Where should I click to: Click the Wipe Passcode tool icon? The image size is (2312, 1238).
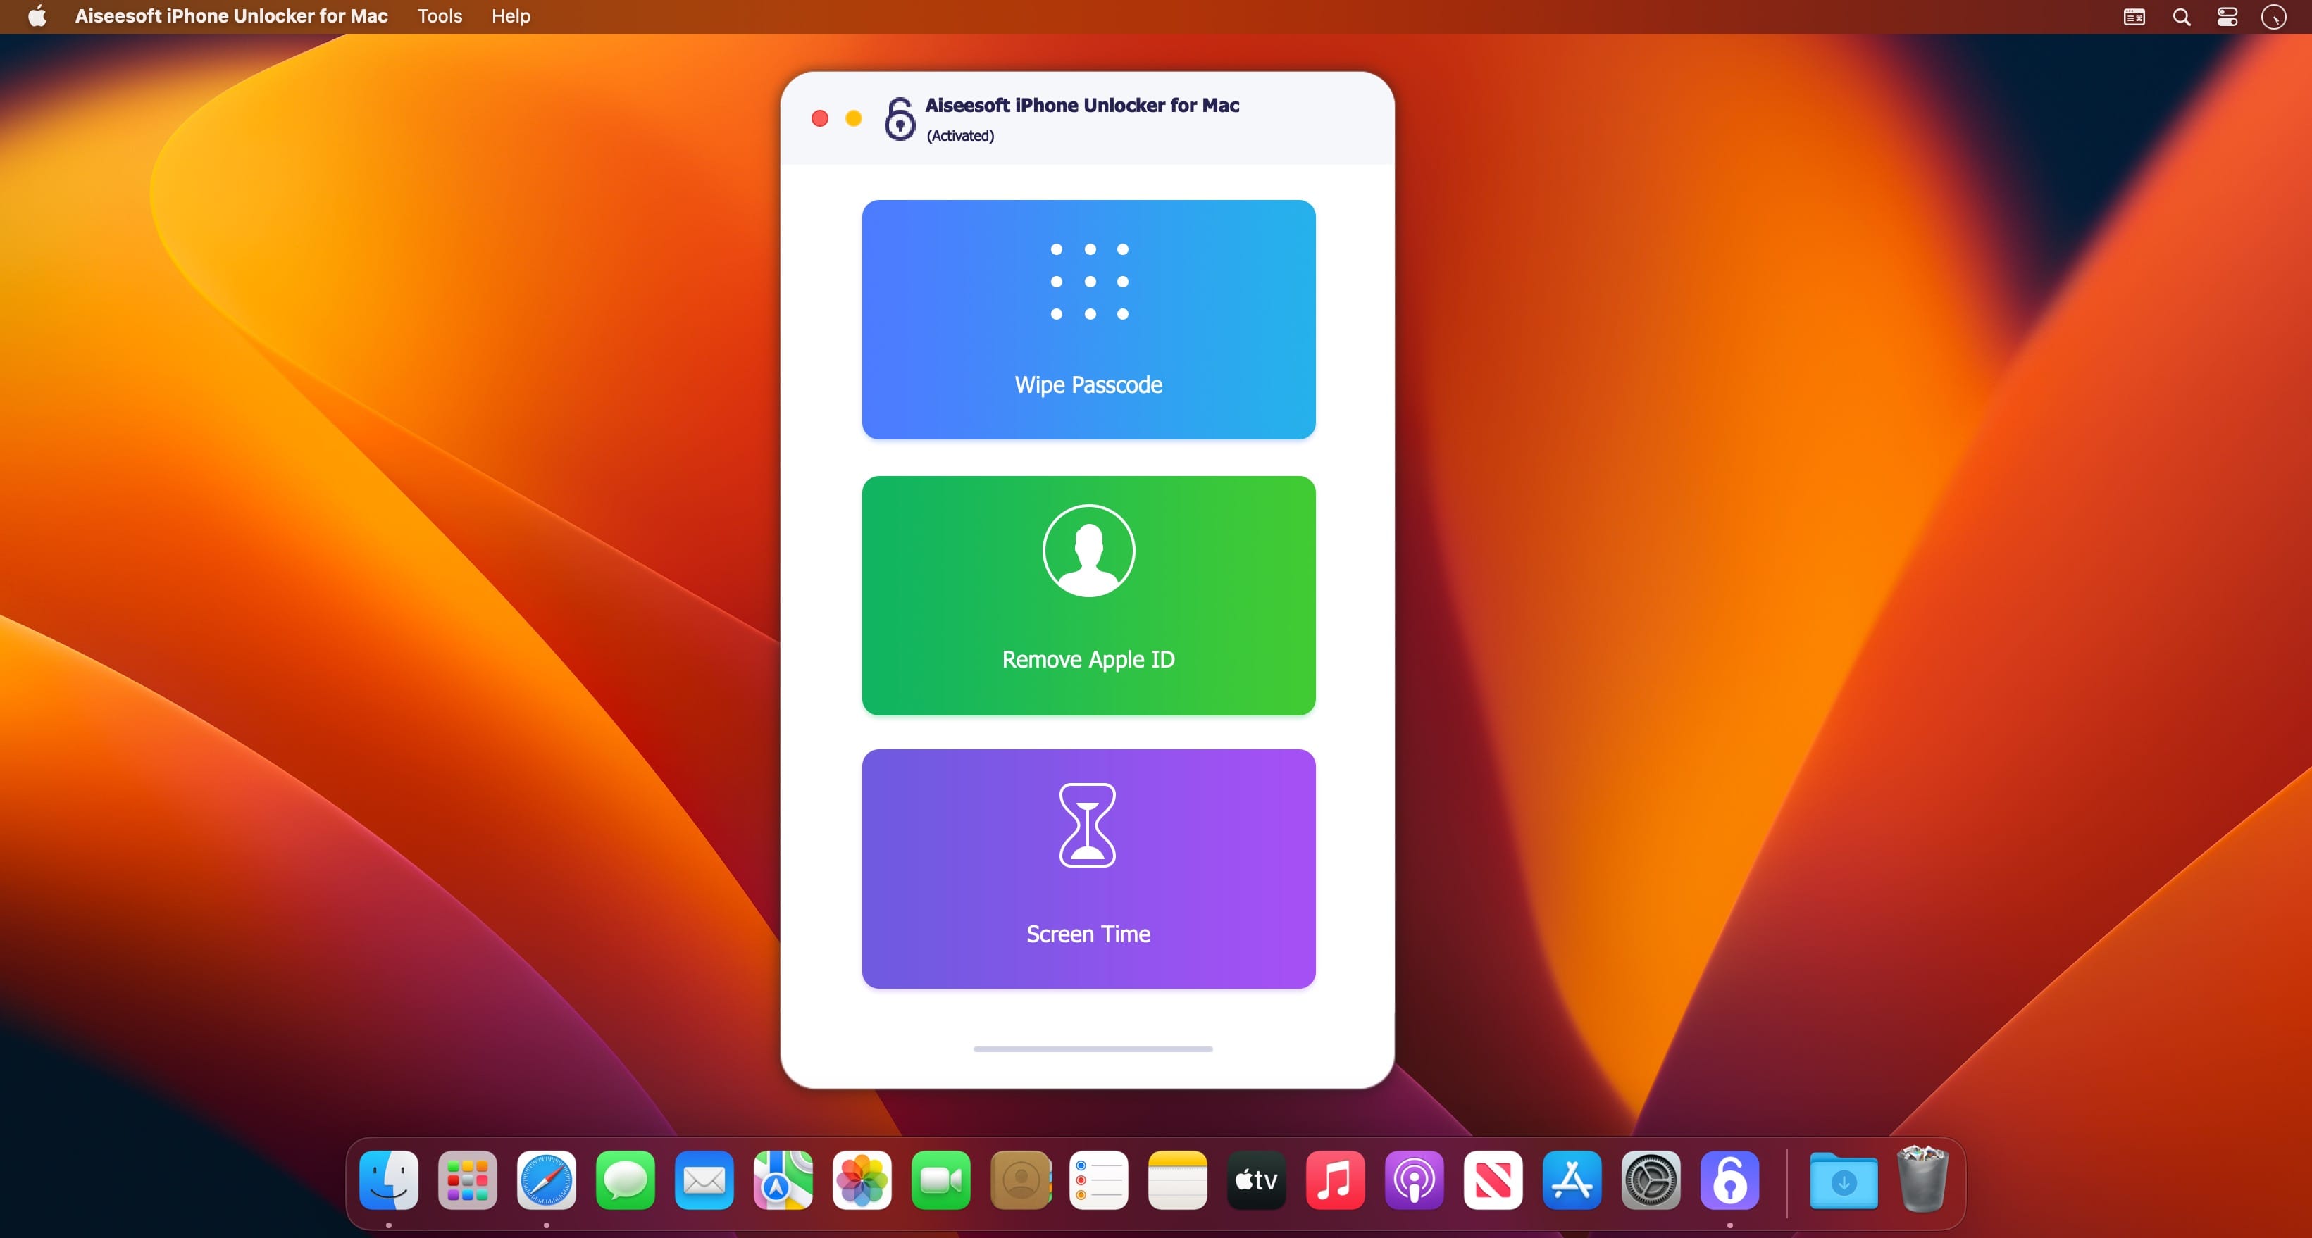tap(1087, 283)
